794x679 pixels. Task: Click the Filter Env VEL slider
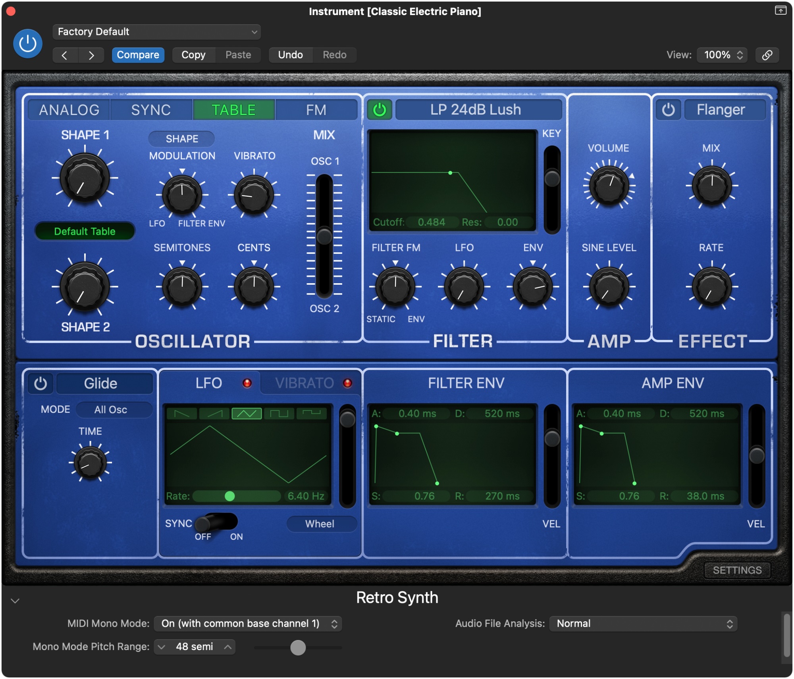coord(552,456)
